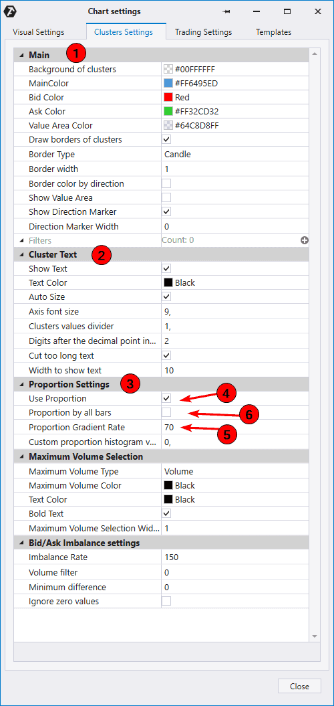Collapse the Cluster Text section
The image size is (334, 706).
21,255
